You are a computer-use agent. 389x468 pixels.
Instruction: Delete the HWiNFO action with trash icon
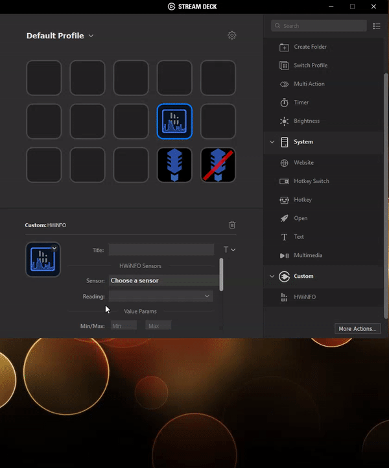click(232, 225)
